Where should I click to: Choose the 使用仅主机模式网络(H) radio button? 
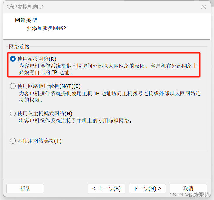[13, 113]
